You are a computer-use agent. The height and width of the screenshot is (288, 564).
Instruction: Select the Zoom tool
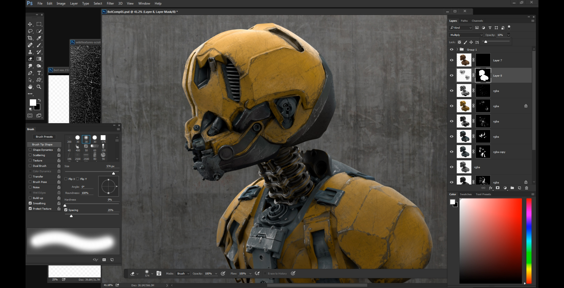39,87
